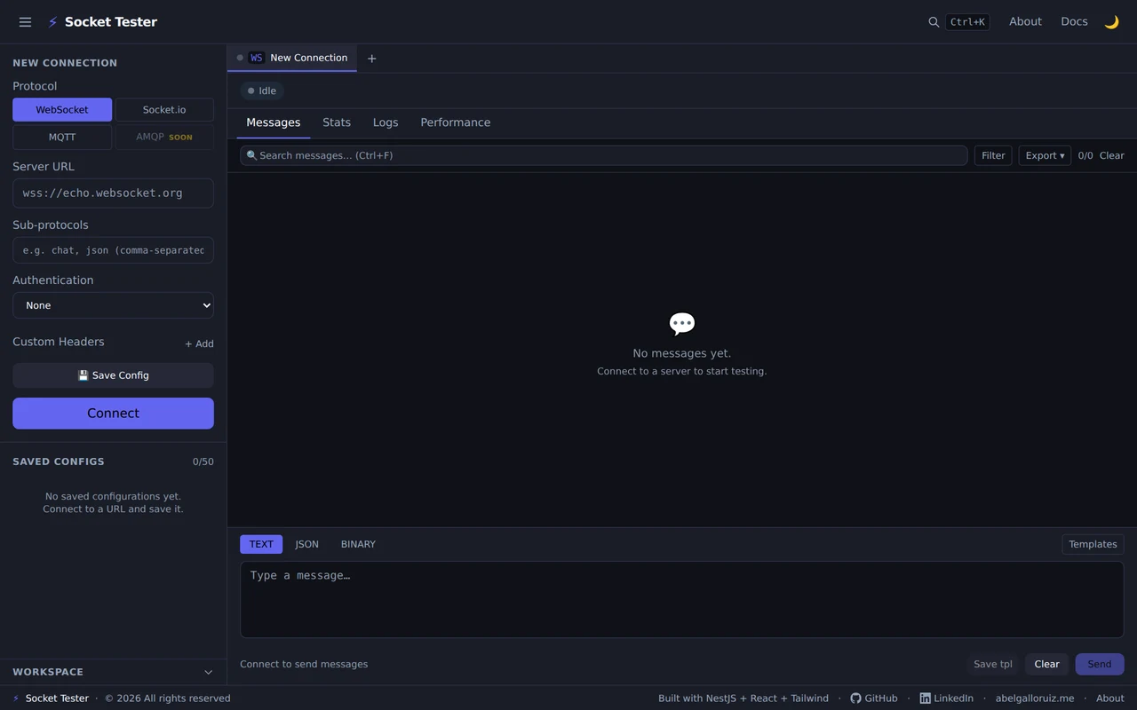This screenshot has height=710, width=1137.
Task: Click the 0/0 message counter
Action: point(1085,155)
